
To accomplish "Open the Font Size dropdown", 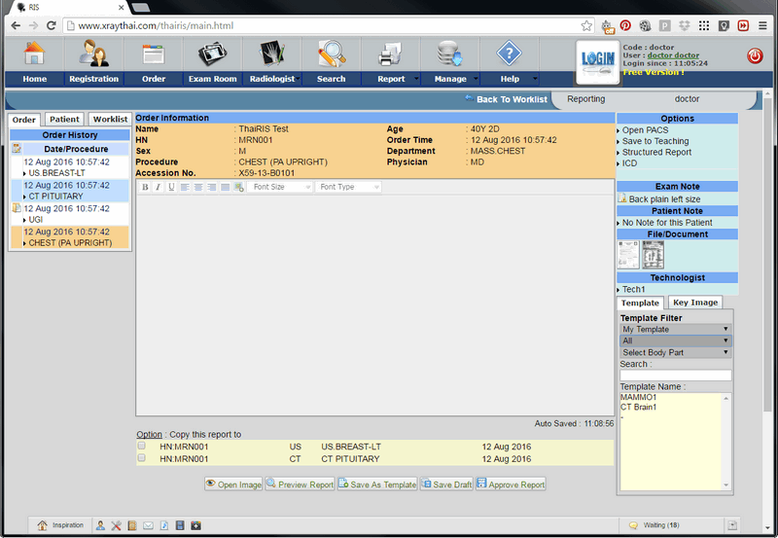I will tap(281, 187).
